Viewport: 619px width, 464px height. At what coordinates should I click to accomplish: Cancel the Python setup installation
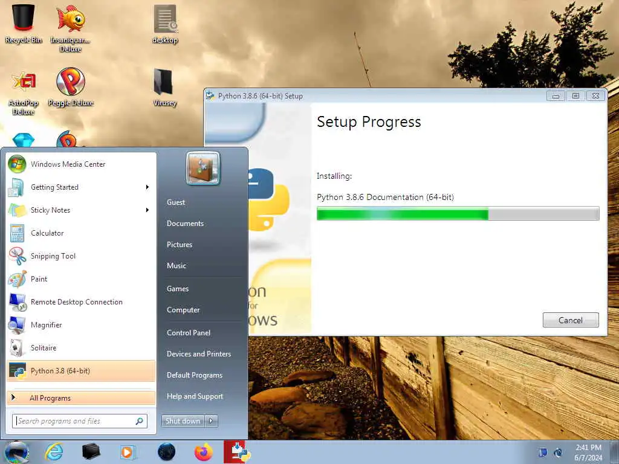pos(571,320)
